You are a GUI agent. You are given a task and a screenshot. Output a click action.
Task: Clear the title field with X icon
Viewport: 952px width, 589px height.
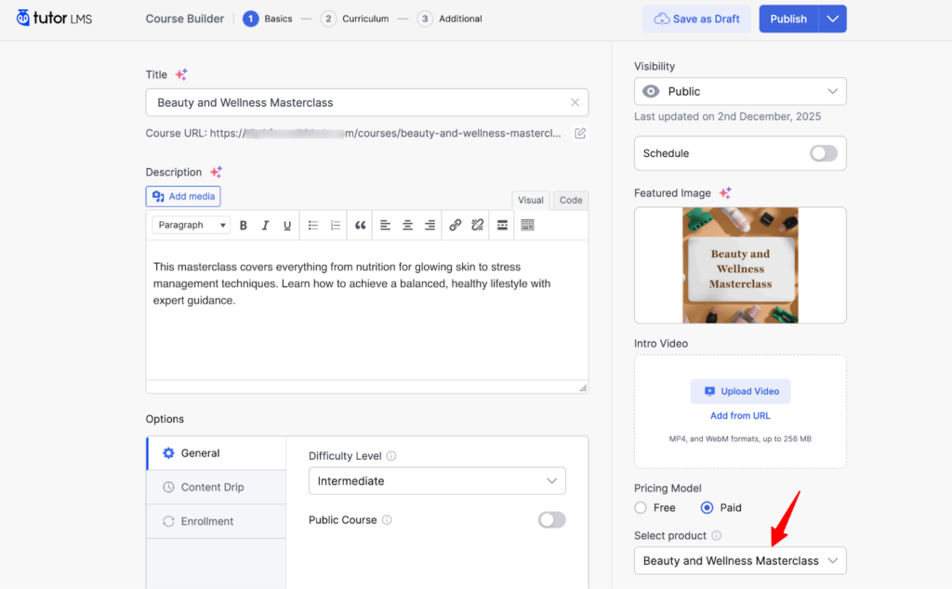575,103
